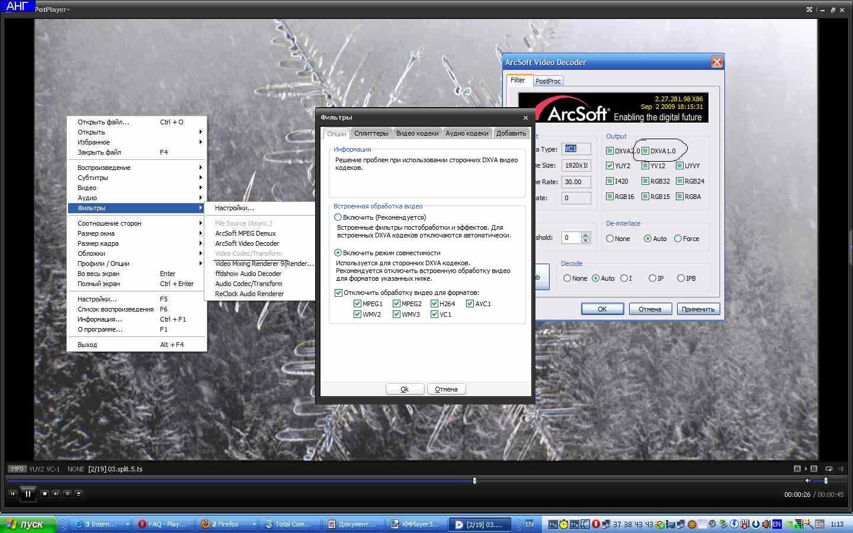This screenshot has height=533, width=853.
Task: Click the eject/open file button
Action: tap(79, 493)
